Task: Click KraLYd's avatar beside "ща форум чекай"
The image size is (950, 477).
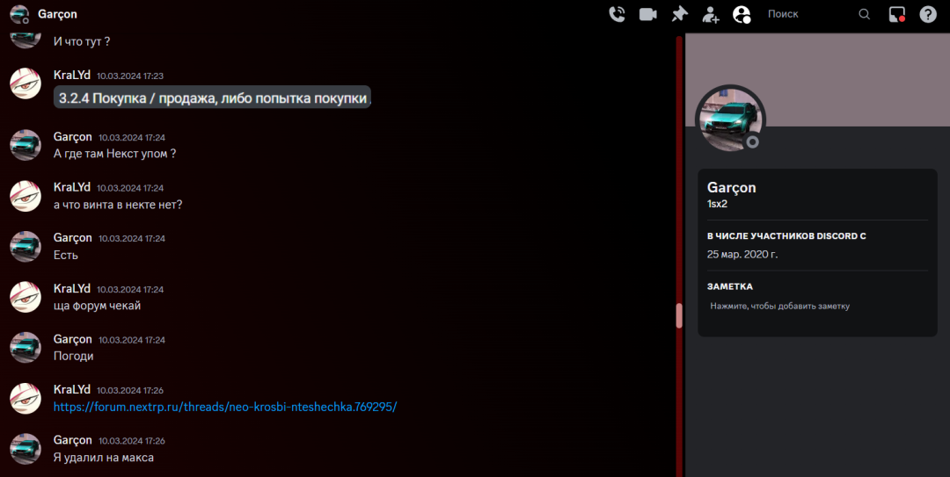Action: click(x=26, y=297)
